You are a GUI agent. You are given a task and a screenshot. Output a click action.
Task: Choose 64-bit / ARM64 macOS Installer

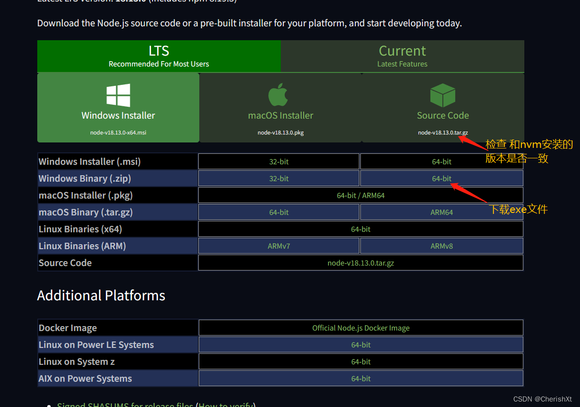coord(361,196)
